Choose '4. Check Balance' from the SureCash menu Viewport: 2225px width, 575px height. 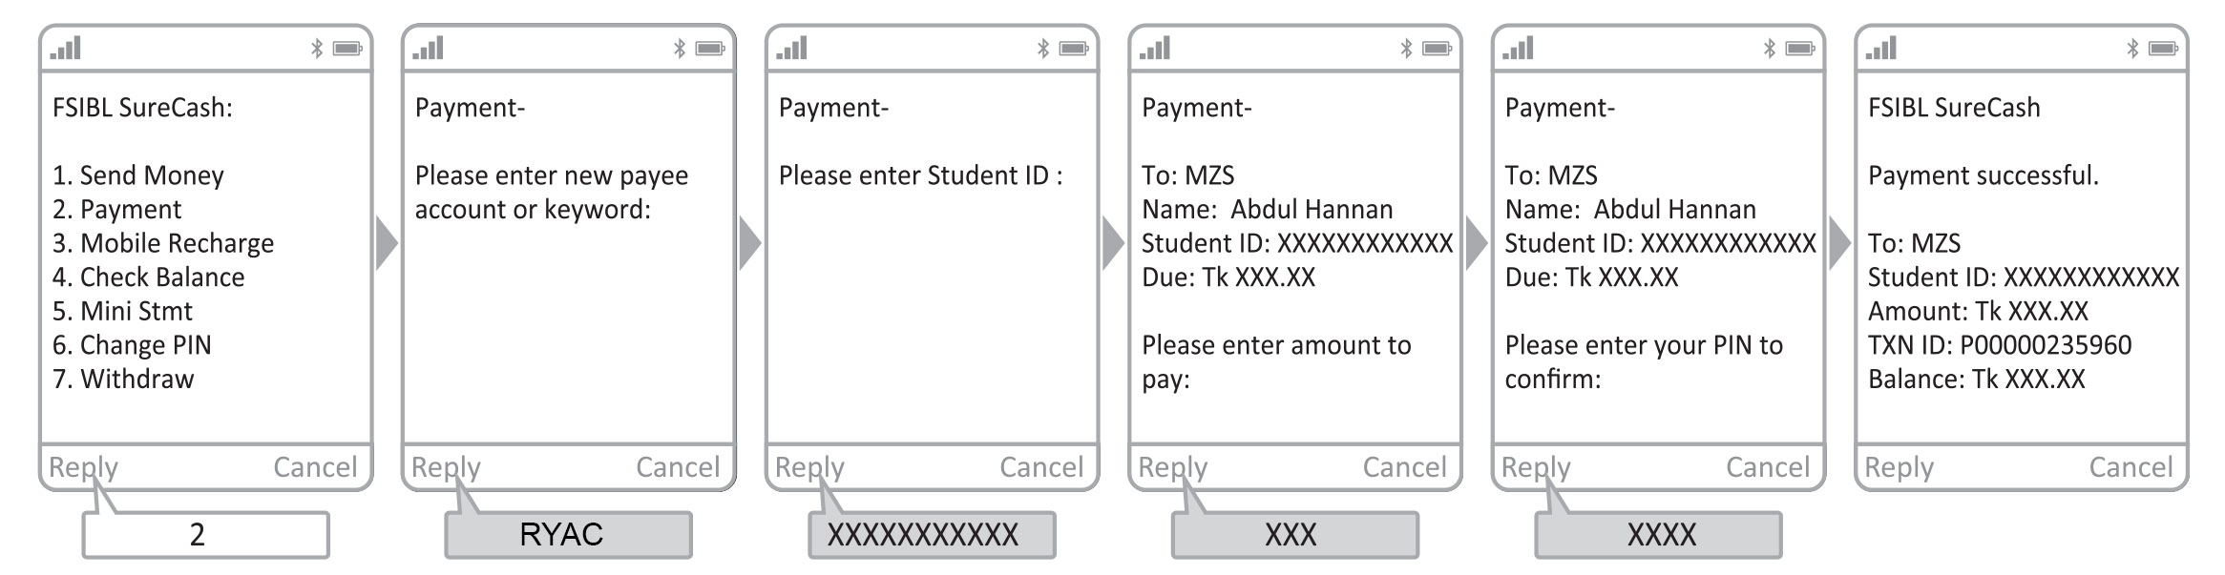pyautogui.click(x=149, y=277)
